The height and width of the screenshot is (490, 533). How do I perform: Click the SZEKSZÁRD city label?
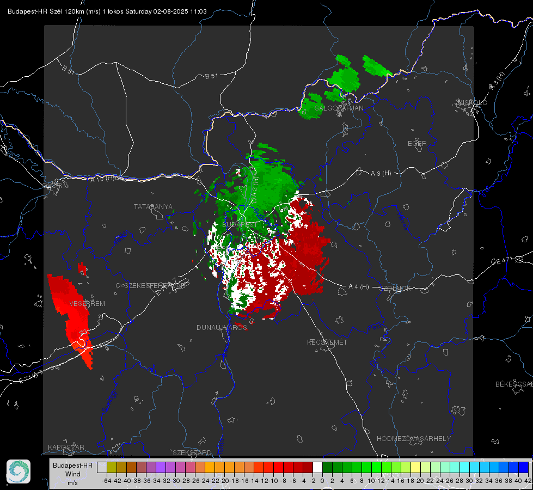click(192, 452)
